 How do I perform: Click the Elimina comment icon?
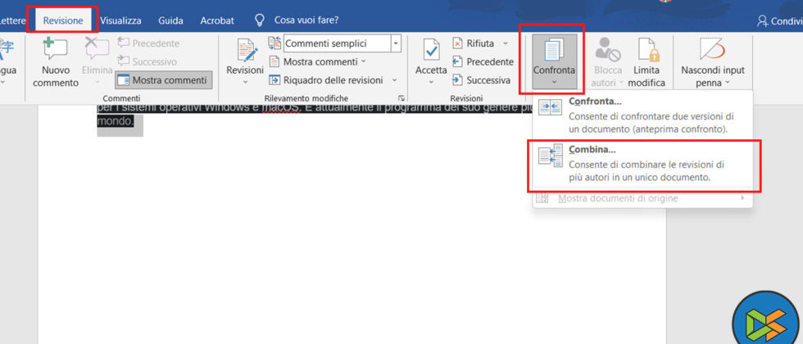(97, 48)
